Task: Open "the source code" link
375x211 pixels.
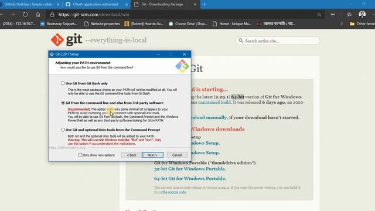Action: coord(174,192)
